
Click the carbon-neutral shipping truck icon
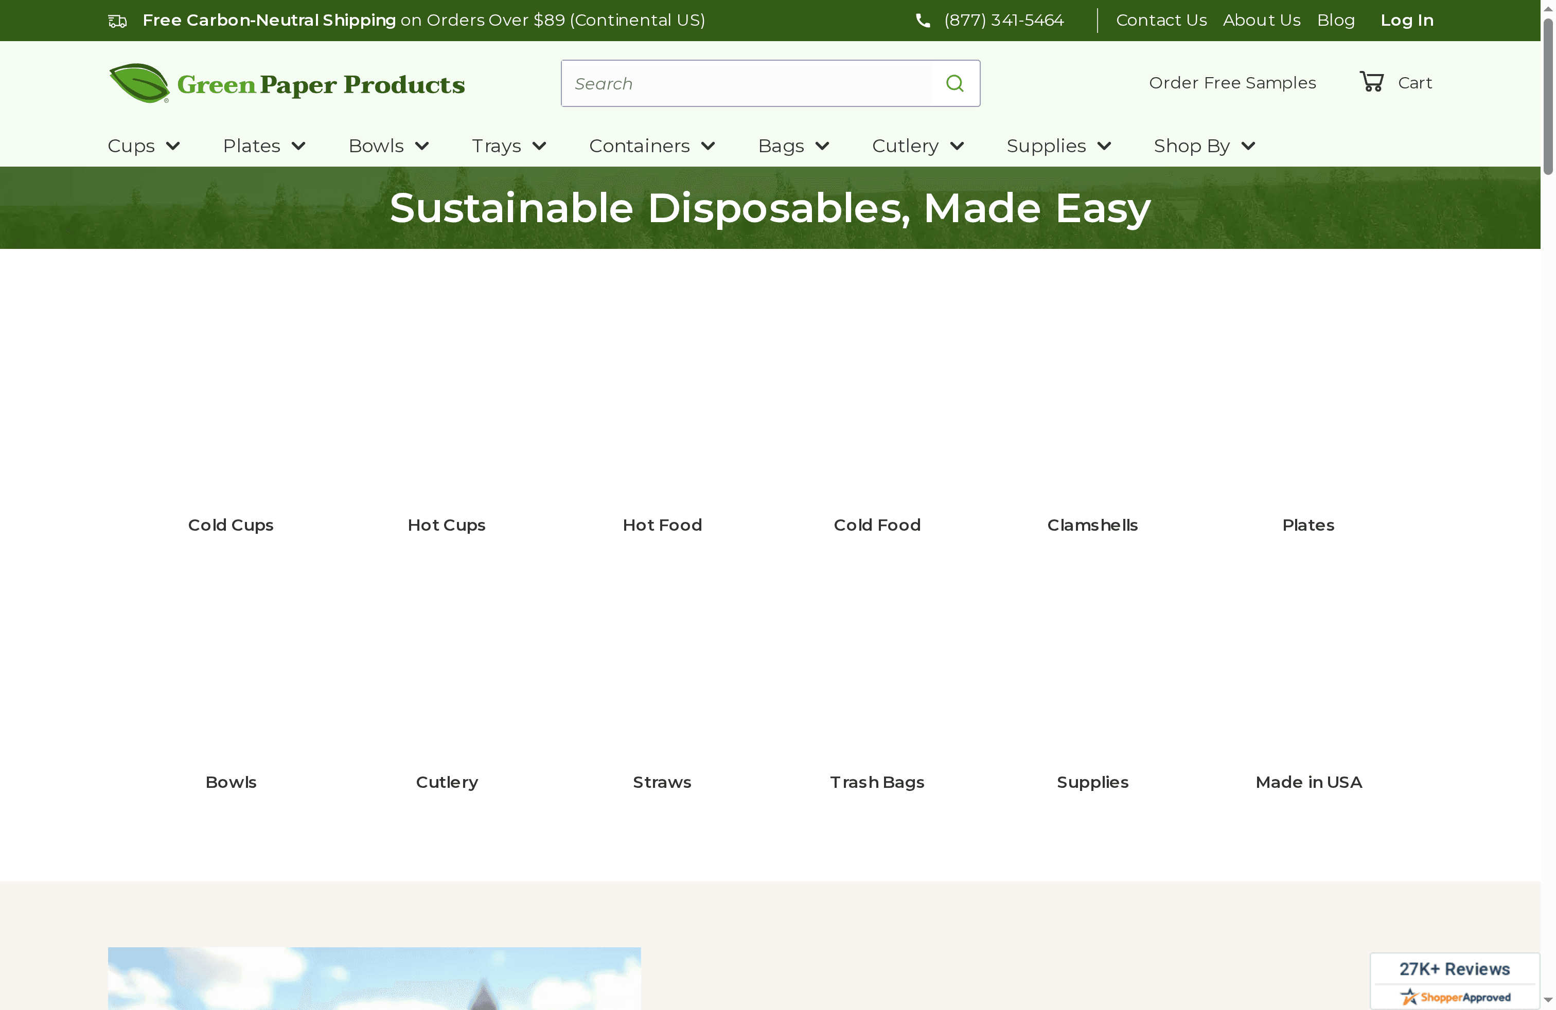pos(118,20)
